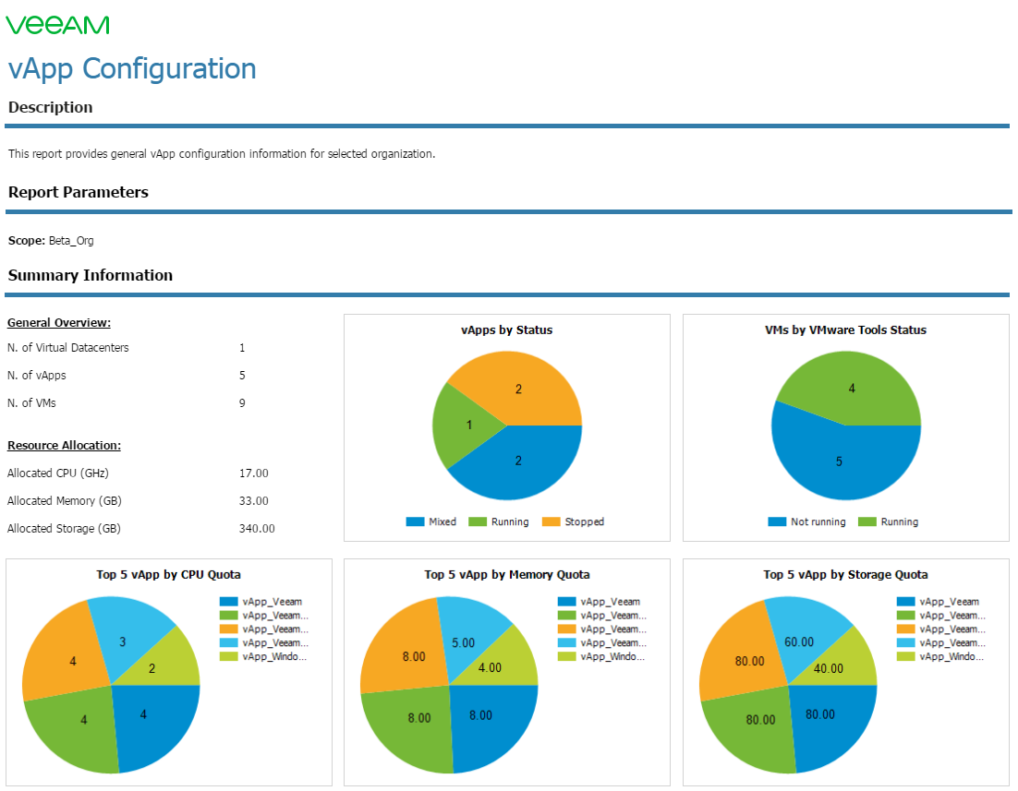Click the dark blue legend swatch in CPU Quota chart

tap(228, 602)
